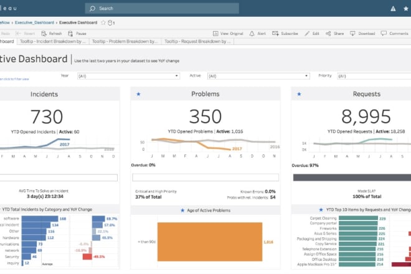
Task: Click the Pause label in the toolbar
Action: point(81,34)
